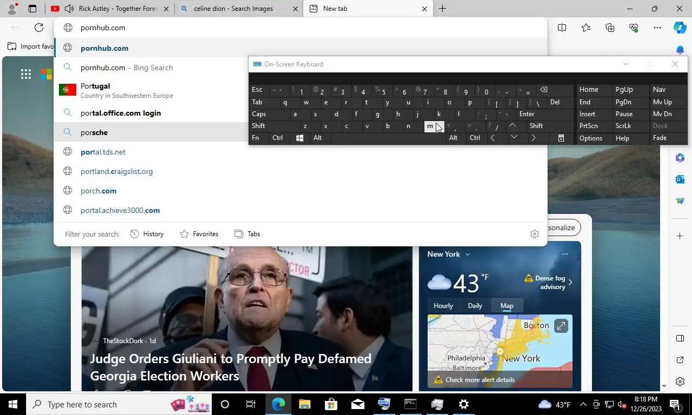The height and width of the screenshot is (415, 692).
Task: Toggle ScrLk key on On-Screen Keyboard
Action: pos(630,126)
